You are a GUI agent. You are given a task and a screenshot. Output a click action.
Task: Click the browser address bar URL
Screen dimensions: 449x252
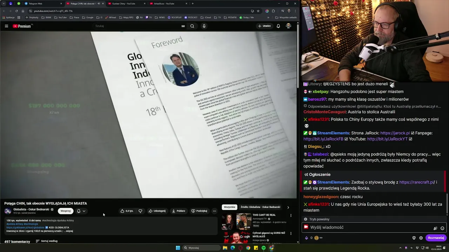53,11
